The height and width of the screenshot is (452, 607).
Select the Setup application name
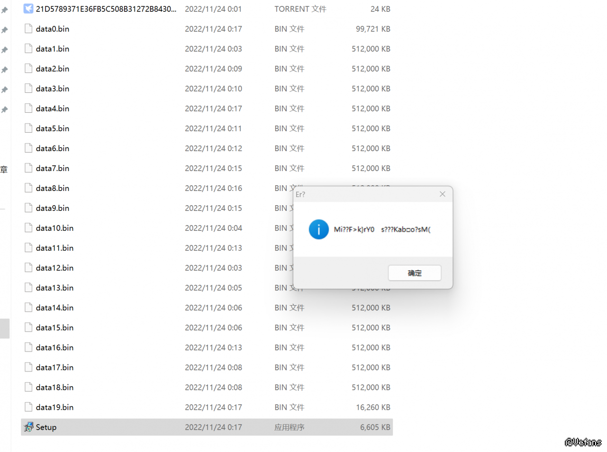46,427
